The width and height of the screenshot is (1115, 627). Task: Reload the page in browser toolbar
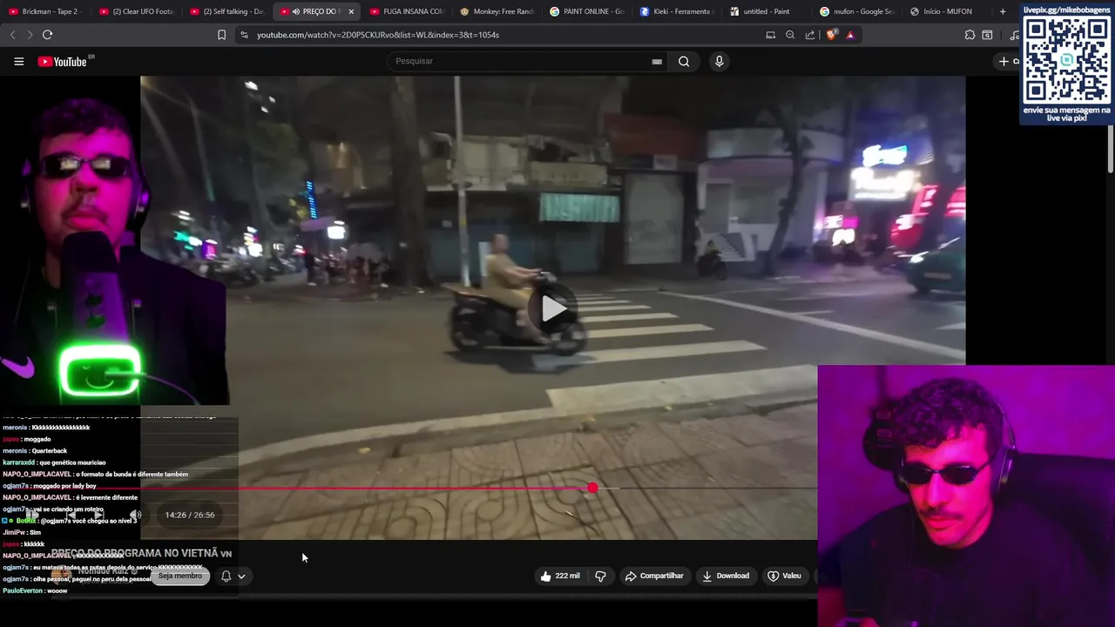coord(47,35)
